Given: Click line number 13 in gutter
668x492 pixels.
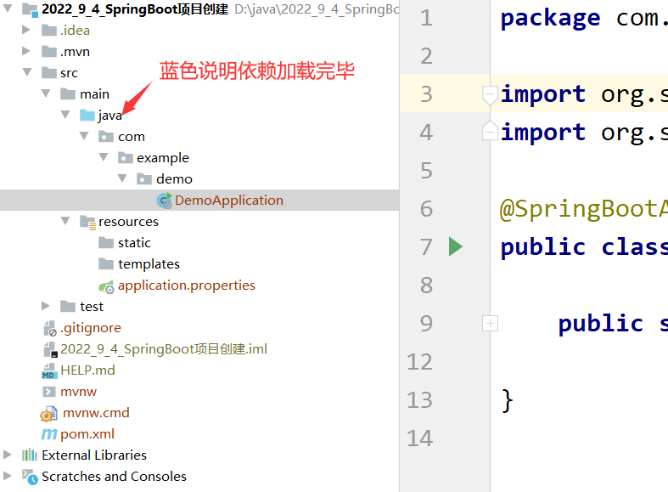Looking at the screenshot, I should point(419,400).
